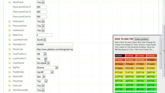Select the FF6B00 colour box
The height and width of the screenshot is (93, 165).
(152, 60)
